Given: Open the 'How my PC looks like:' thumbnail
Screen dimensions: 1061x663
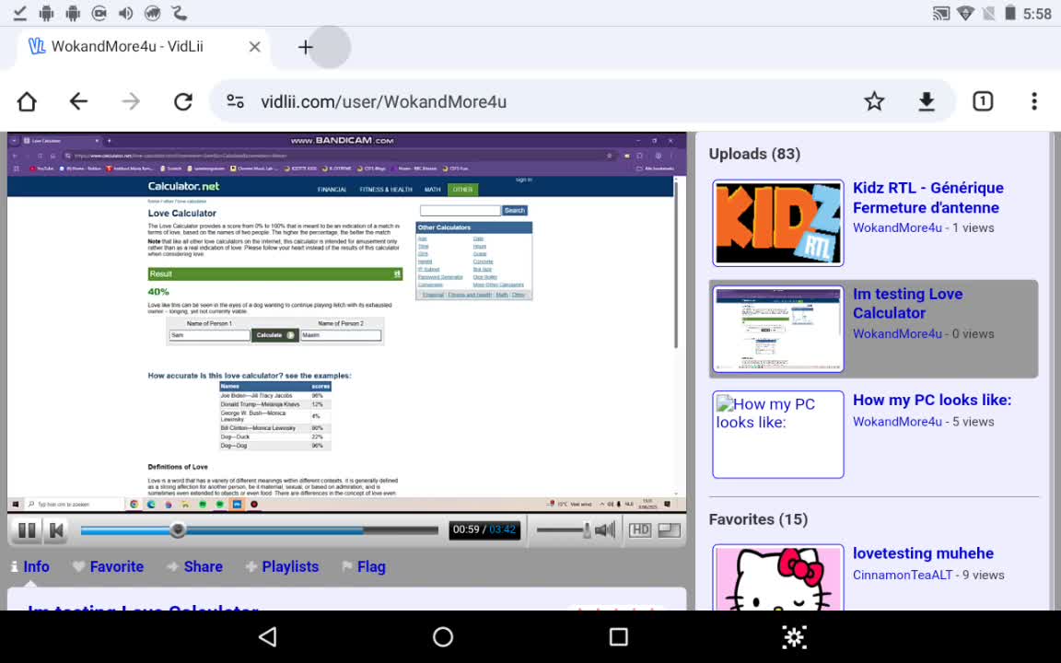Looking at the screenshot, I should 778,435.
